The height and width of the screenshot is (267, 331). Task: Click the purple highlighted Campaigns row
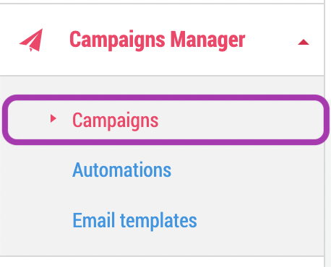[165, 120]
